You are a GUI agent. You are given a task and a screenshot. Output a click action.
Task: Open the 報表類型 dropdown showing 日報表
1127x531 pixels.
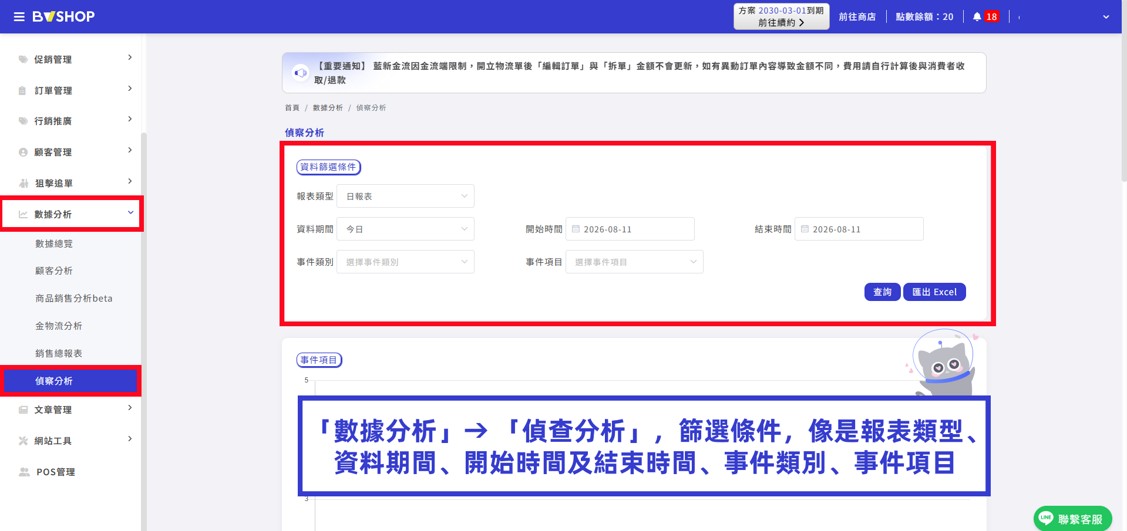[x=405, y=196]
